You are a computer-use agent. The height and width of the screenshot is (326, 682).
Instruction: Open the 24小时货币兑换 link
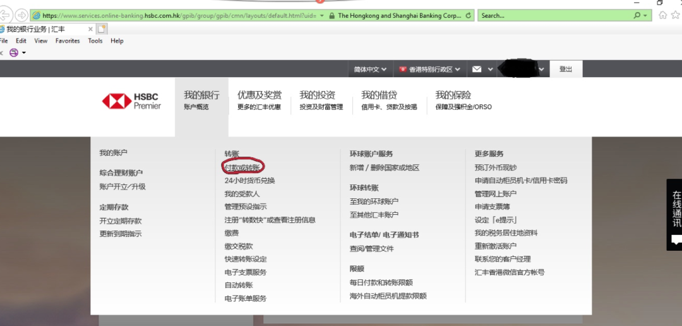(x=249, y=180)
